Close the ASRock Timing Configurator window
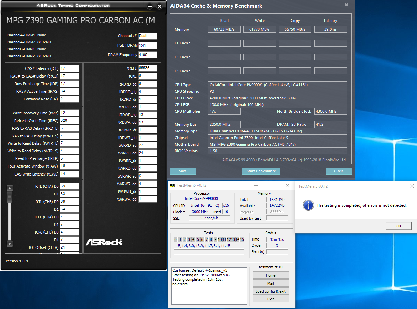 [159, 6]
